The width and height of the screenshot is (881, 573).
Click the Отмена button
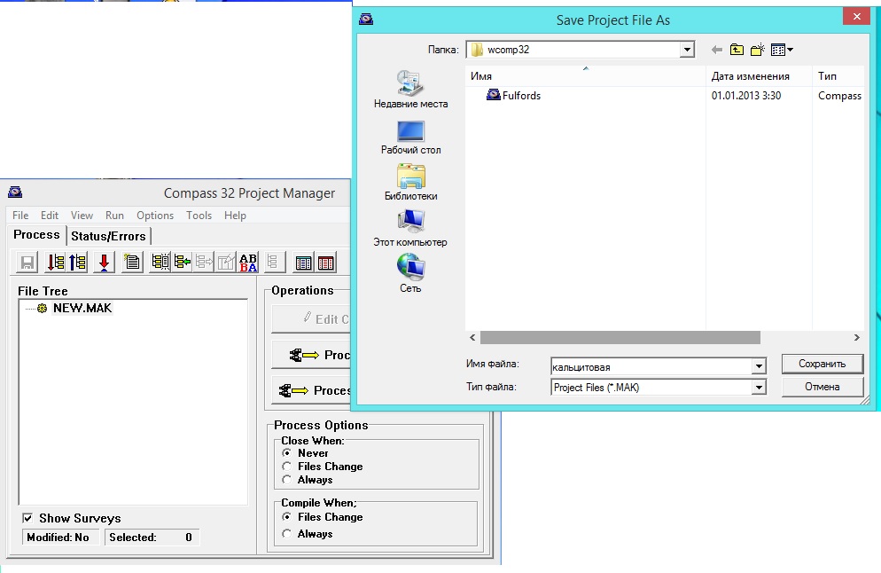822,387
